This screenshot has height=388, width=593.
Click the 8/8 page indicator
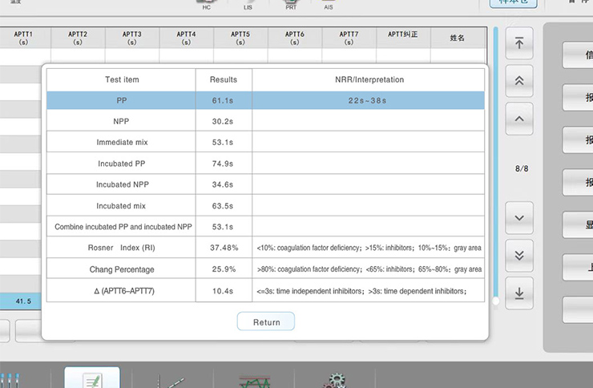click(x=522, y=168)
